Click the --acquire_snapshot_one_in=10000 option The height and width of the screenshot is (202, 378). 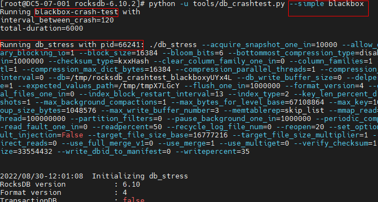[270, 45]
